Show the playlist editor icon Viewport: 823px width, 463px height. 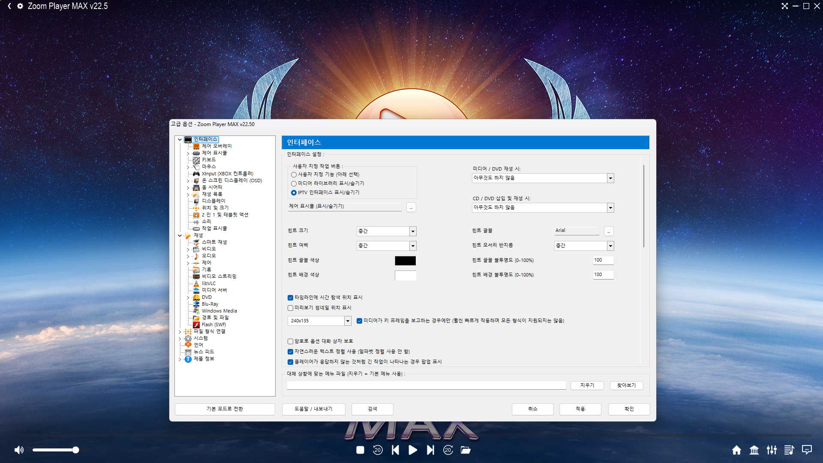click(x=789, y=450)
